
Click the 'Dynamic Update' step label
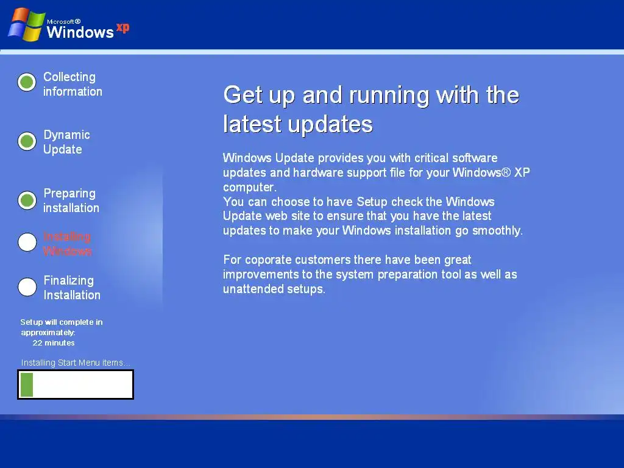tap(66, 142)
